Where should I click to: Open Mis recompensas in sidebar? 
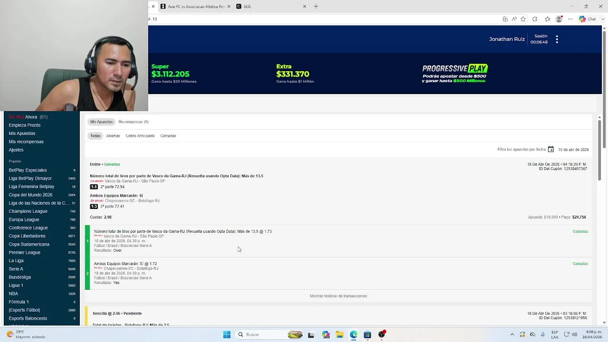tap(26, 142)
